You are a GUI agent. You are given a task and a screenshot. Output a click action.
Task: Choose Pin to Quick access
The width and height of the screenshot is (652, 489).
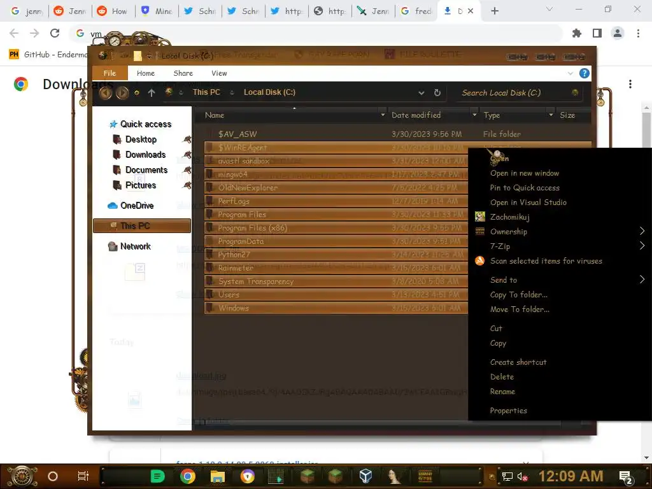pos(525,188)
